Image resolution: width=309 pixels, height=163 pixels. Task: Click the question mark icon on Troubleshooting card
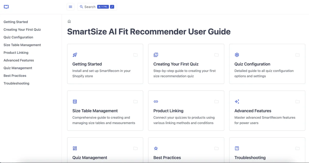pyautogui.click(x=237, y=148)
